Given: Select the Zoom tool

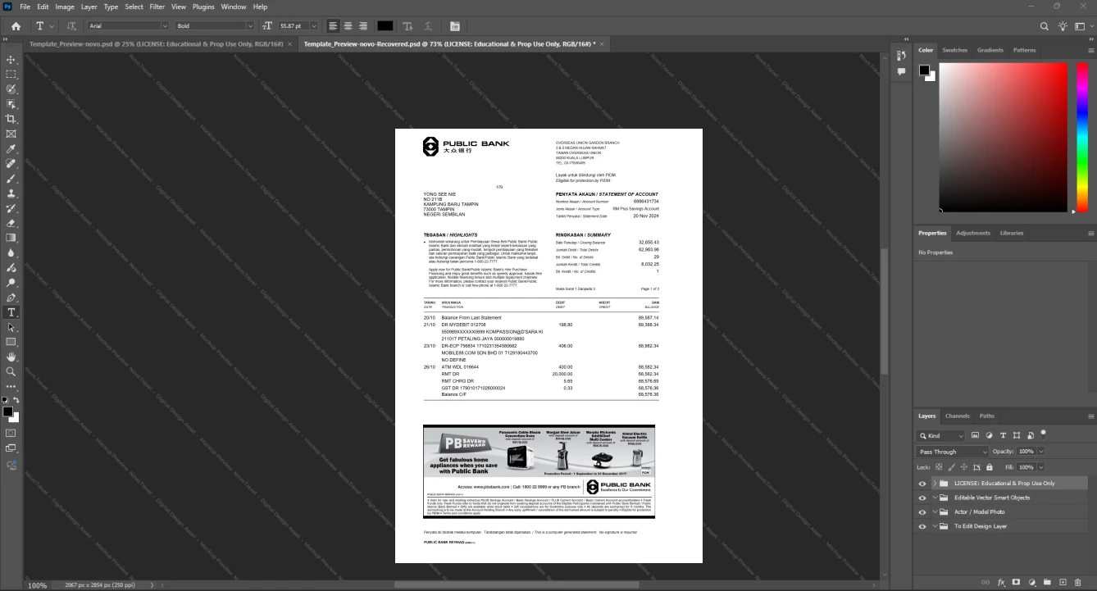Looking at the screenshot, I should click(11, 371).
